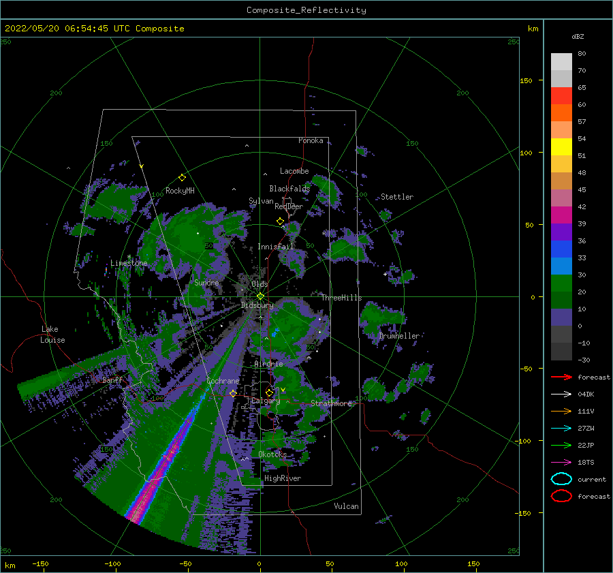Viewport: 613px width, 573px height.
Task: Click the 'Limestone' map label
Action: point(129,263)
